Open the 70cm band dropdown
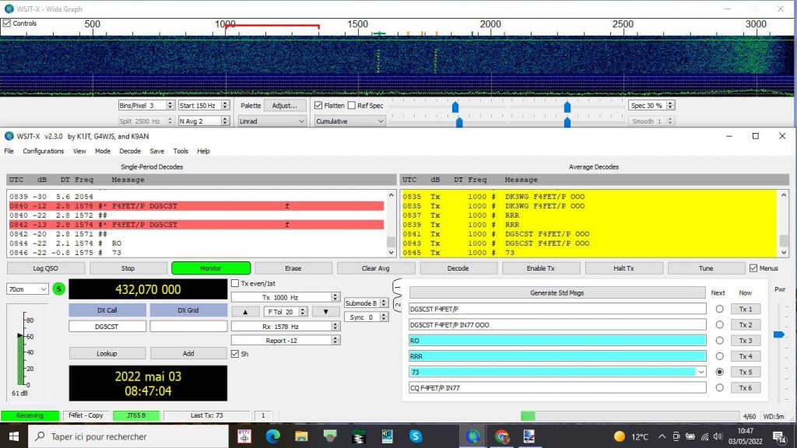 [x=27, y=289]
